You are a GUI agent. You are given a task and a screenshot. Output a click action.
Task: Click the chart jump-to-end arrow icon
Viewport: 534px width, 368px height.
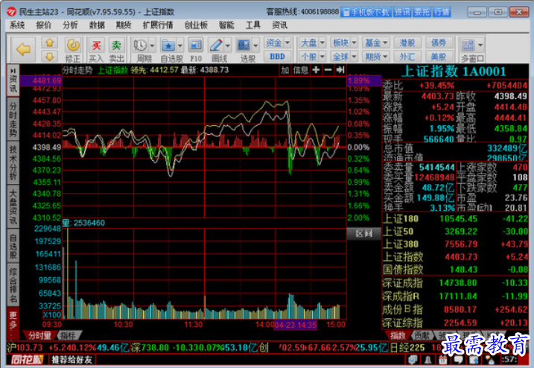pyautogui.click(x=340, y=70)
